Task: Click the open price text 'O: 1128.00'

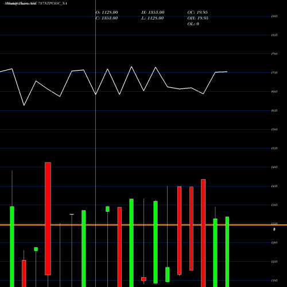Action: point(107,13)
